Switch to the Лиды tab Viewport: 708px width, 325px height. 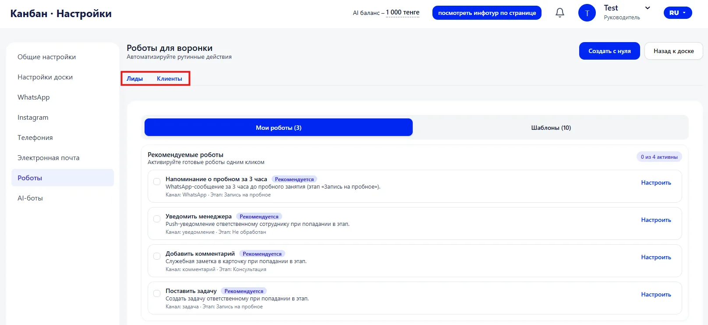pyautogui.click(x=135, y=79)
